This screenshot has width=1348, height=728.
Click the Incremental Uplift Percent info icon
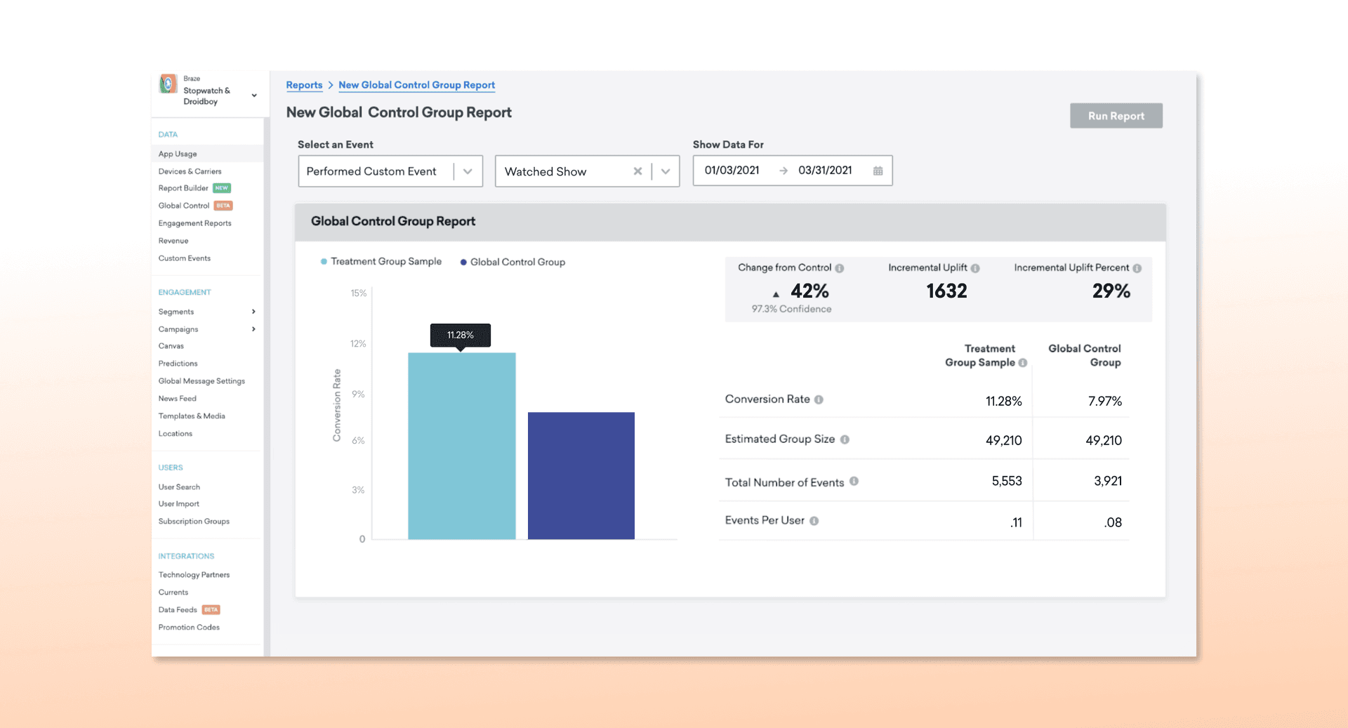[x=1137, y=268]
